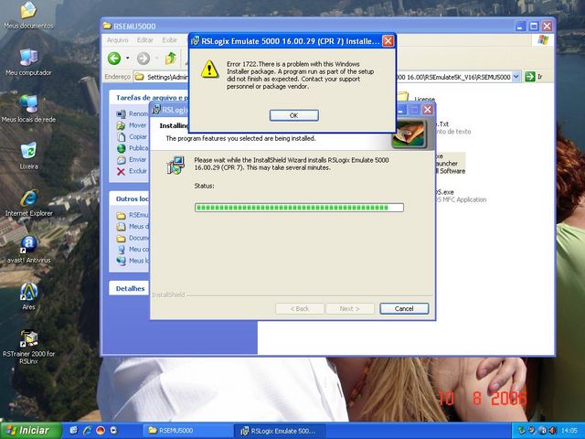Open Meus locais de rede sidebar link
The height and width of the screenshot is (439, 585).
point(138,261)
